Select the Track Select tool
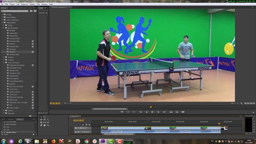The width and height of the screenshot is (256, 144). click(x=44, y=117)
